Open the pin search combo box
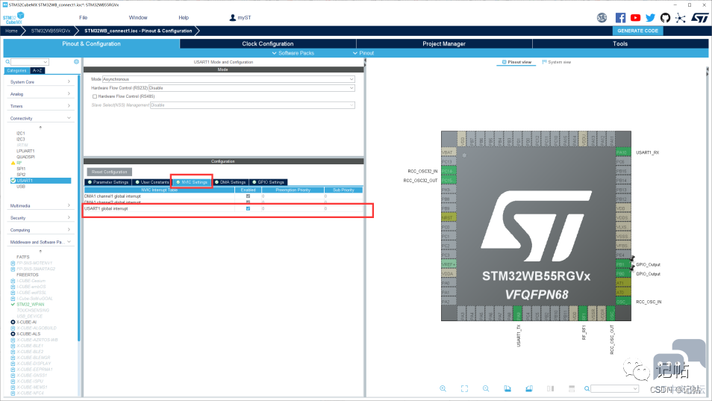The width and height of the screenshot is (712, 401). [615, 389]
